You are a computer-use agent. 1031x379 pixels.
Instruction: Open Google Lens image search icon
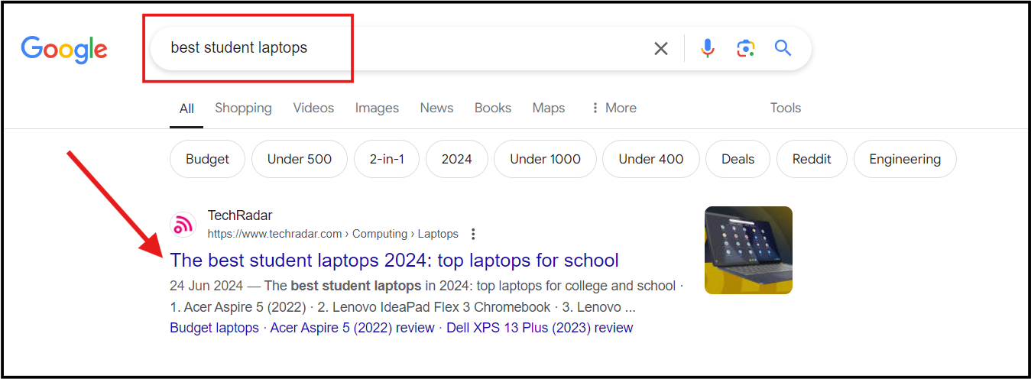coord(746,49)
